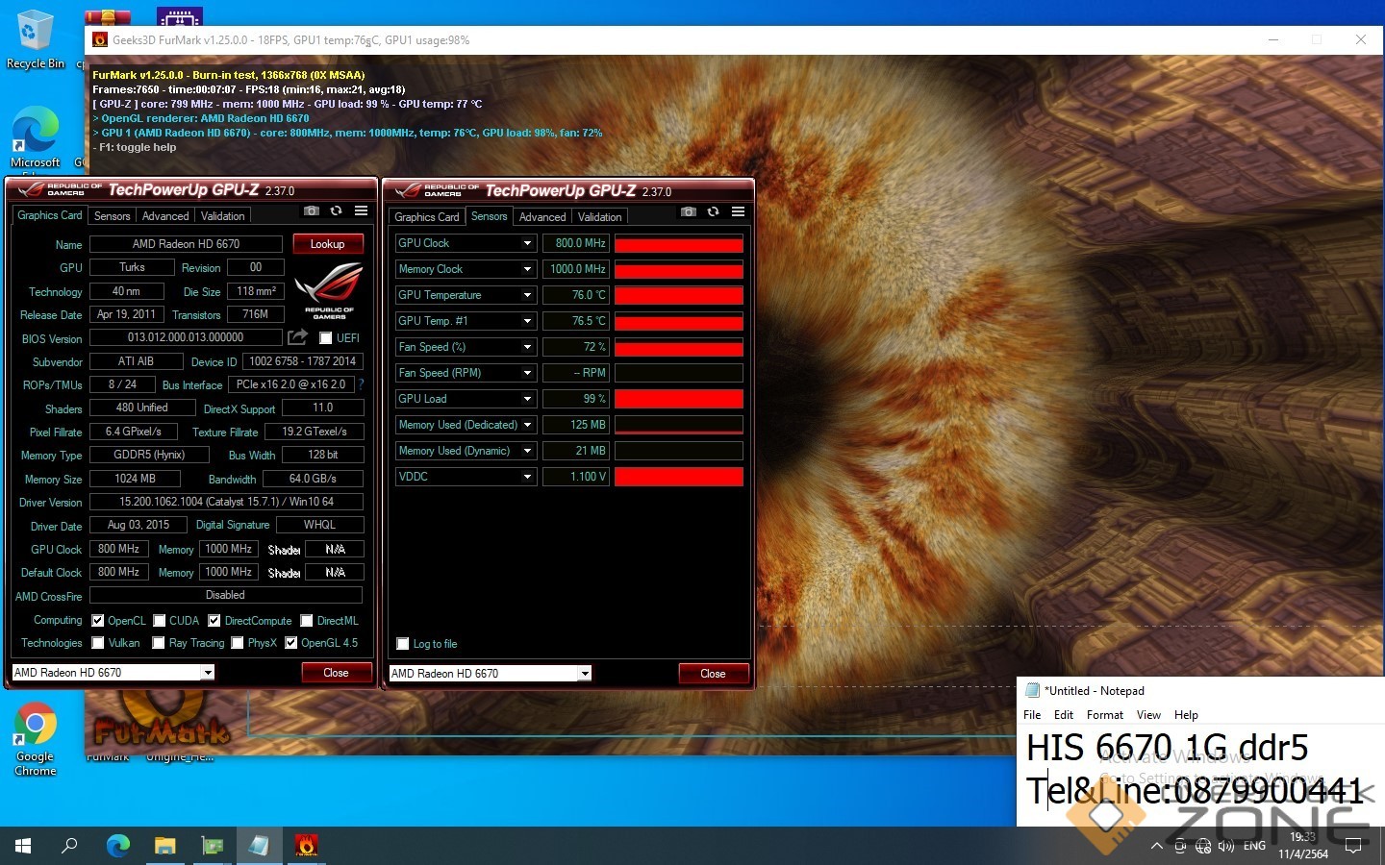Screen dimensions: 1385x865
Task: Select the Google Chrome desktop shortcut
Action: [36, 738]
